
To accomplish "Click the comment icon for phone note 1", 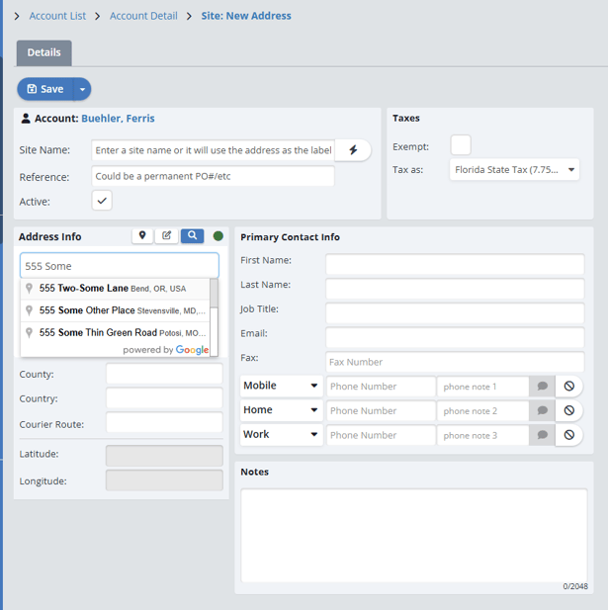I will [x=542, y=387].
